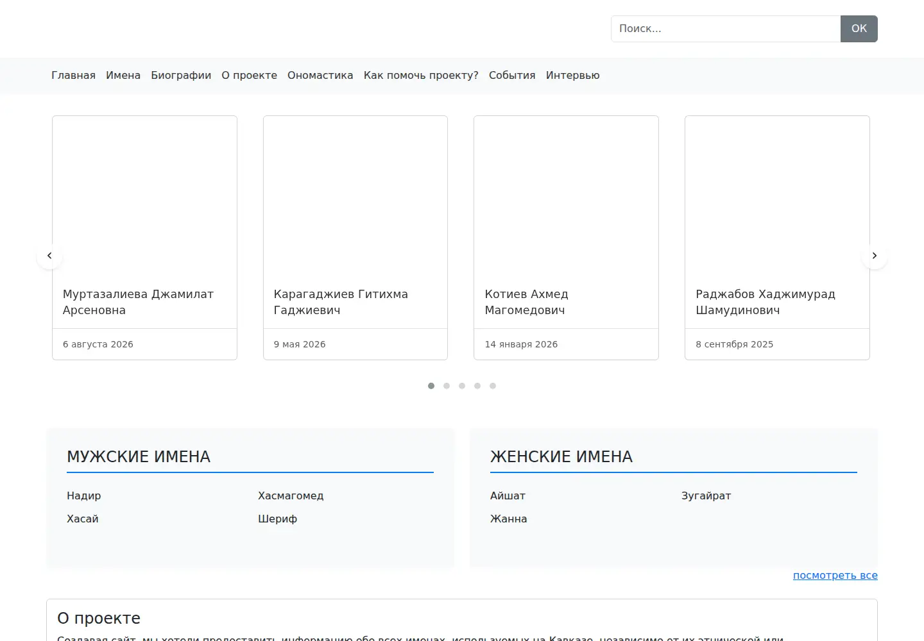Viewport: 924px width, 641px height.
Task: Click image area of Муртазалиева card
Action: point(144,196)
